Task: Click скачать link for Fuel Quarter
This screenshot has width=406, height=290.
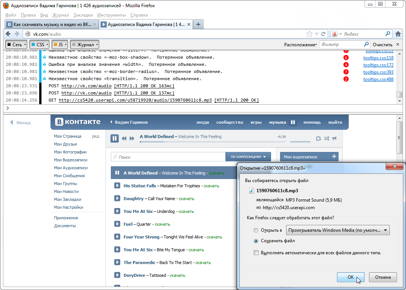Action: coord(162,224)
